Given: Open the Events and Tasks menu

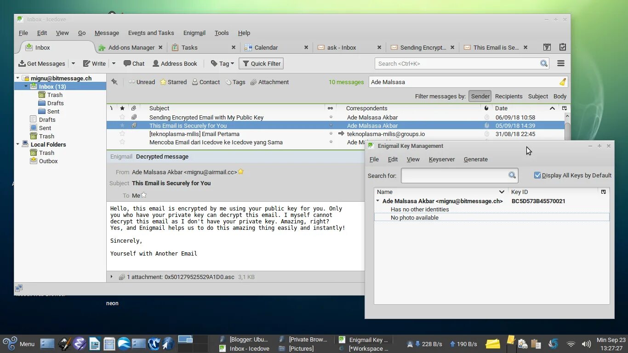Looking at the screenshot, I should (151, 33).
